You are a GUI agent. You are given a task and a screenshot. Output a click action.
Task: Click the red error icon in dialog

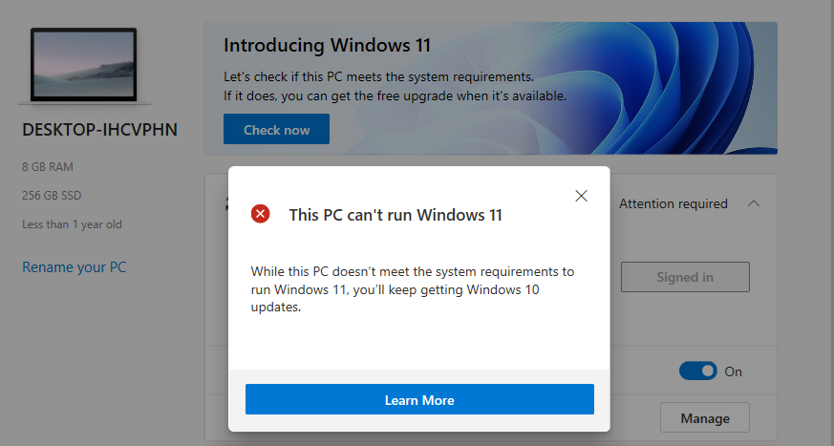click(x=260, y=214)
